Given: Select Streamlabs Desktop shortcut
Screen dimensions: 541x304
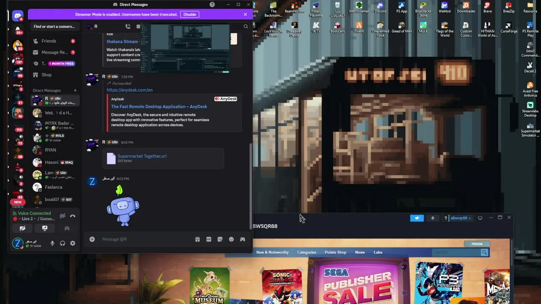Looking at the screenshot, I should pyautogui.click(x=530, y=109).
